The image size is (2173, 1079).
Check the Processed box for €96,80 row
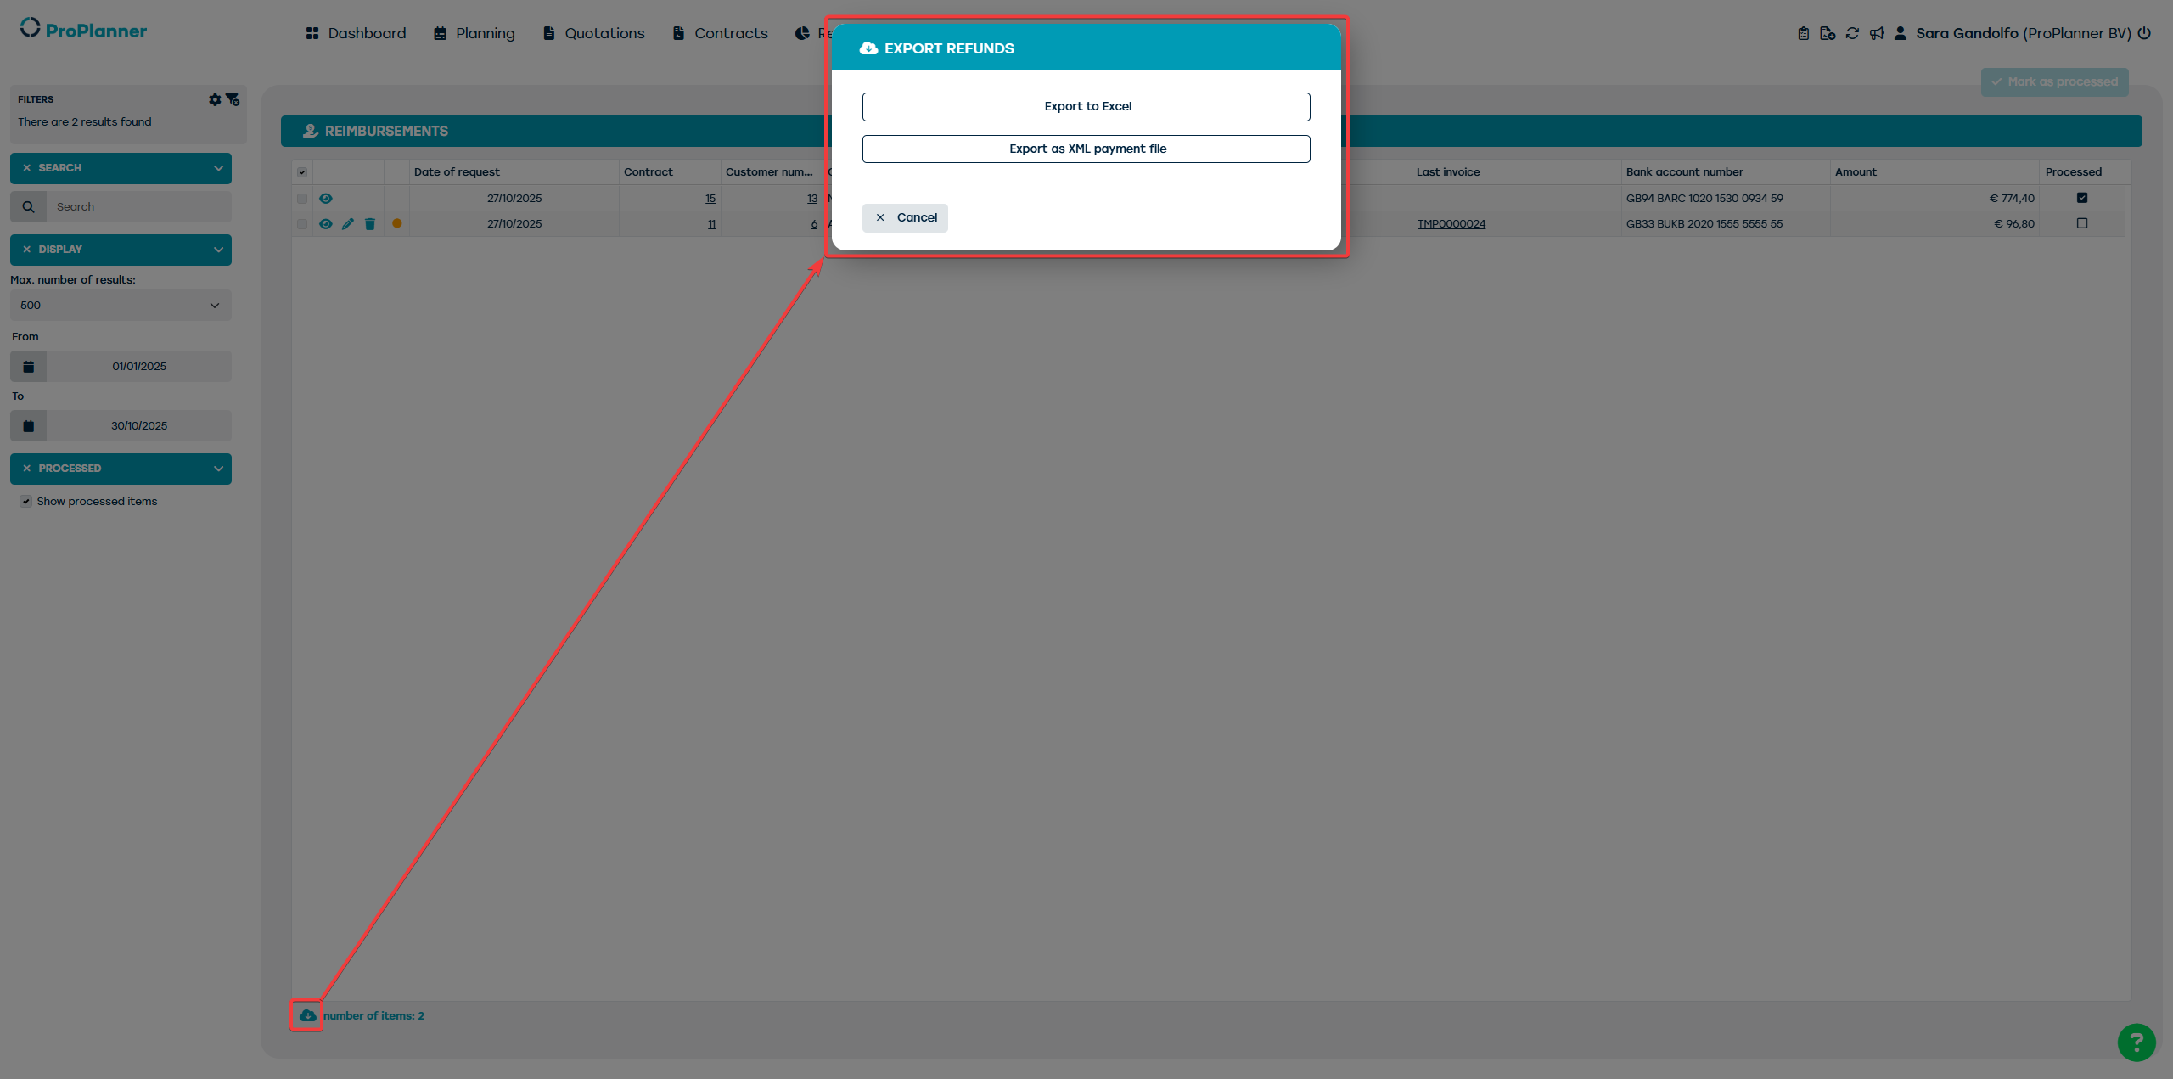pyautogui.click(x=2081, y=224)
